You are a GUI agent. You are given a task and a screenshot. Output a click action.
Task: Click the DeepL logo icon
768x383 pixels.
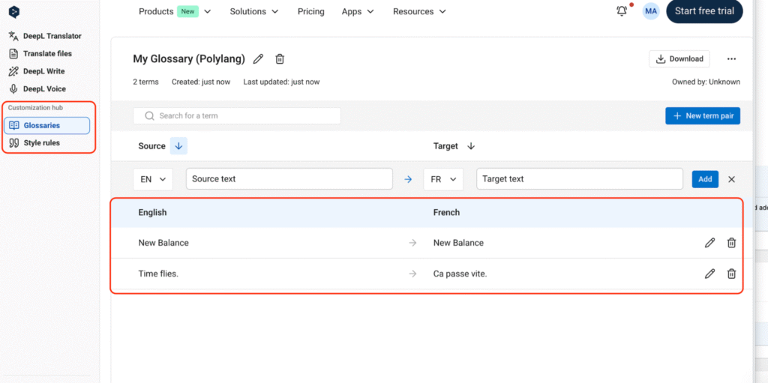click(x=14, y=12)
